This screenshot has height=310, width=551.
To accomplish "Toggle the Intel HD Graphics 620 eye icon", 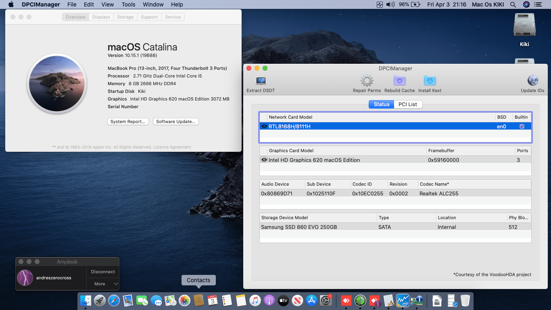I will tap(264, 160).
